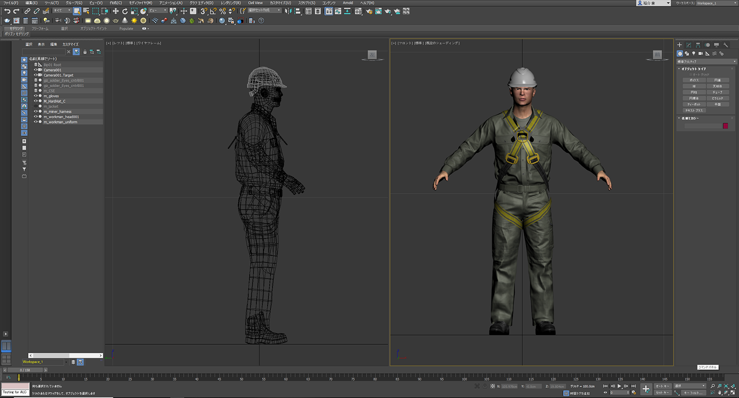Click the scene explorer search input field
This screenshot has height=398, width=739.
[43, 52]
